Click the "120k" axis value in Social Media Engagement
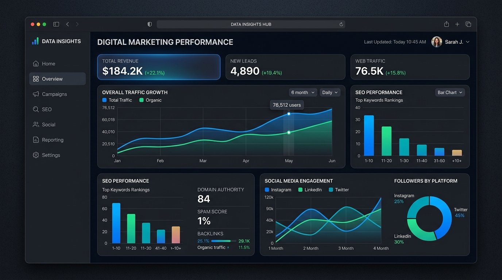This screenshot has height=280, width=502. coord(269,197)
